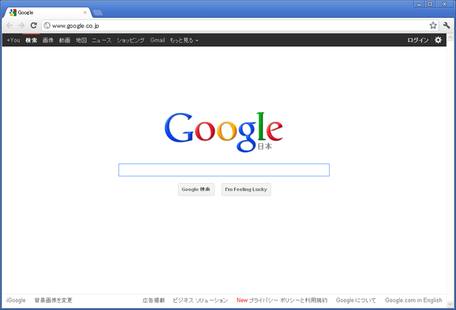Image resolution: width=456 pixels, height=310 pixels.
Task: Expand the もっと見る dropdown menu
Action: tap(184, 40)
